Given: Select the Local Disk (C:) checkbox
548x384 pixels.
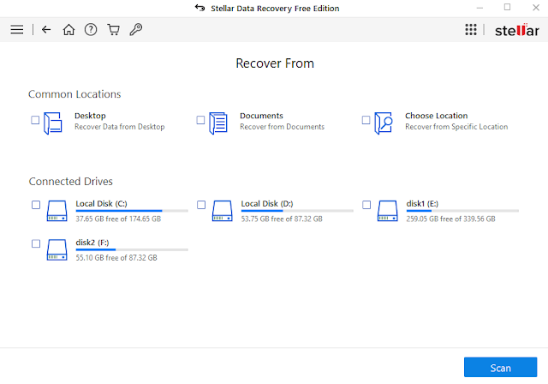Looking at the screenshot, I should coord(36,205).
